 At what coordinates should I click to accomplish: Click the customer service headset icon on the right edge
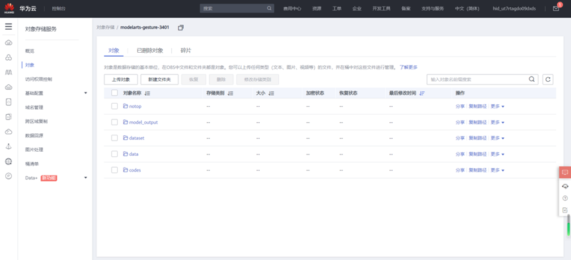click(x=565, y=186)
